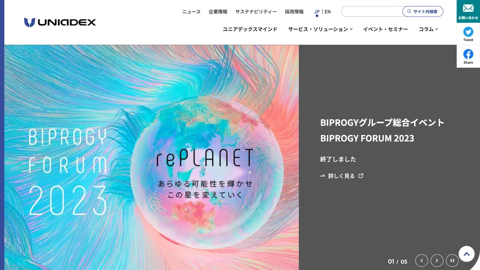This screenshot has height=270, width=480.
Task: Switch language to EN
Action: pos(327,12)
